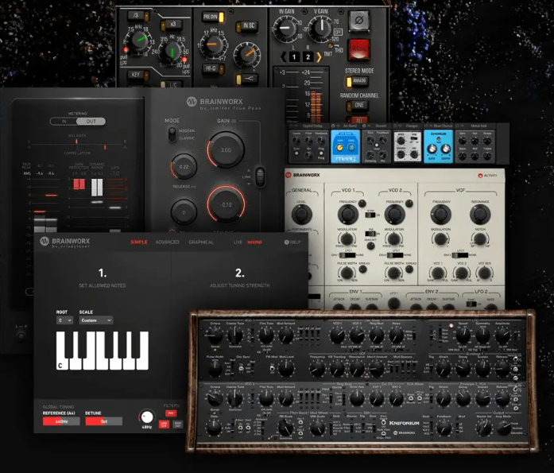Screen dimensions: 554x473
Task: Open the Root note dropdown
Action: 64,320
